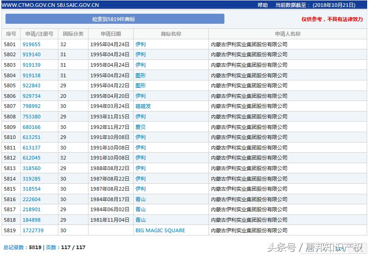Open registration number 680166
Screen dimensions: 369x256
point(31,127)
